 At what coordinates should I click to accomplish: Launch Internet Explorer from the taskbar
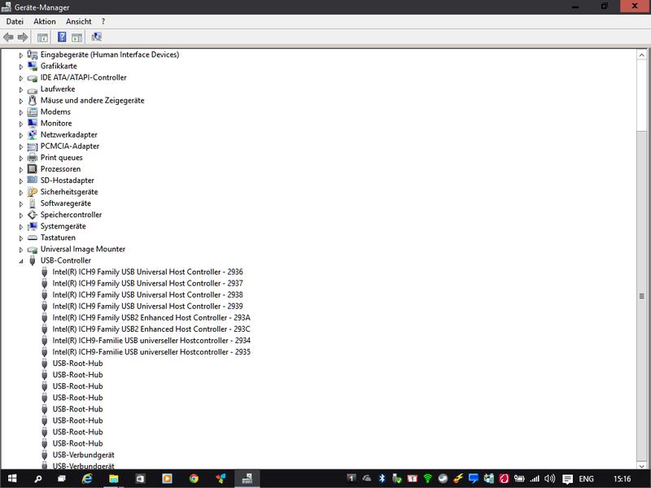coord(87,478)
